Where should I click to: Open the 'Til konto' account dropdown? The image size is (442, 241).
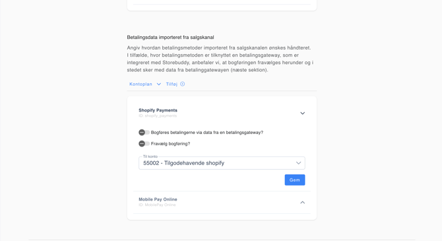click(x=222, y=163)
